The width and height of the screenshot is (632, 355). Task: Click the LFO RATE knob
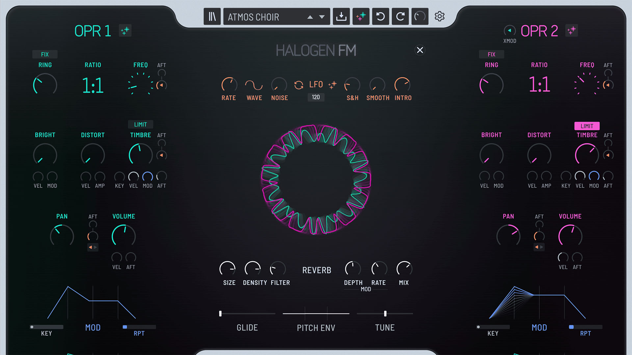tap(229, 85)
